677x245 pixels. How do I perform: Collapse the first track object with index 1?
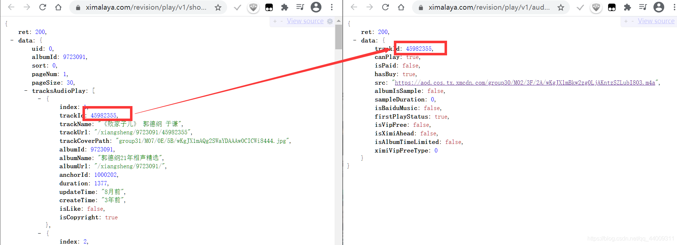(x=39, y=99)
